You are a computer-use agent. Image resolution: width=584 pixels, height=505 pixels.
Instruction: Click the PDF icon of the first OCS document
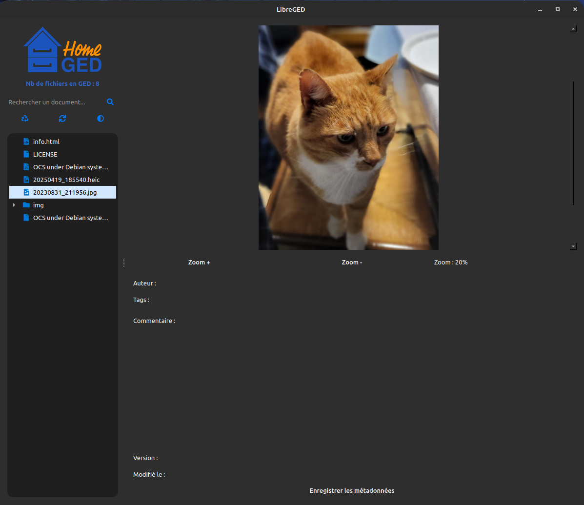click(x=26, y=167)
